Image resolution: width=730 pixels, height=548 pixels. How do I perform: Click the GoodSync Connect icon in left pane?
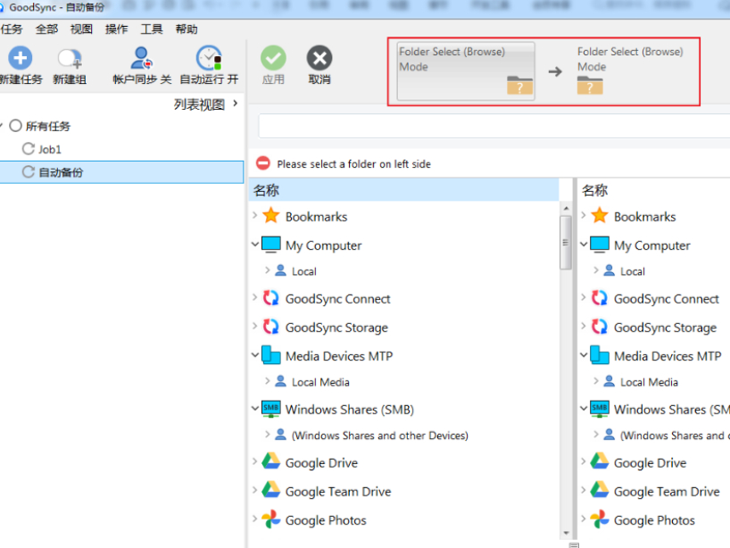pos(271,298)
